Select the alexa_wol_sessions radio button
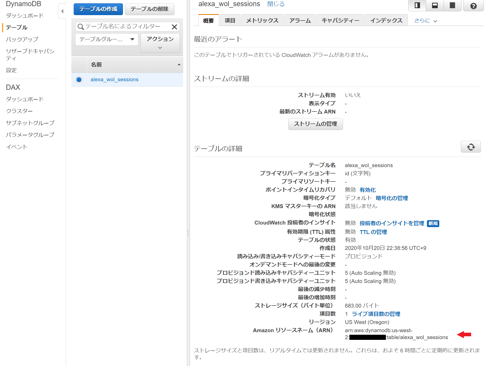This screenshot has width=486, height=366. (x=79, y=79)
